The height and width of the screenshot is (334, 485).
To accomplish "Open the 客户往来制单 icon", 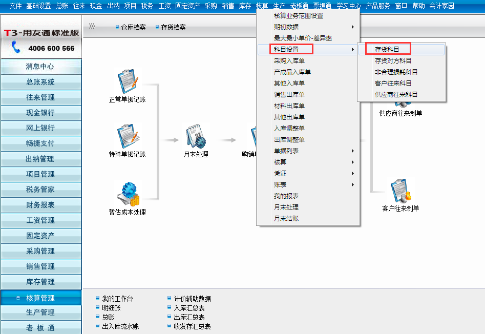I will tap(400, 191).
